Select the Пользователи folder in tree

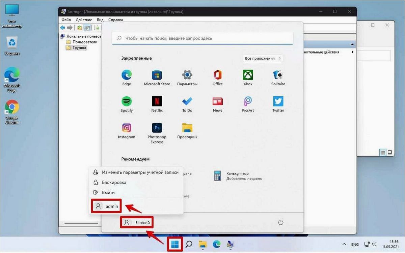pos(82,42)
